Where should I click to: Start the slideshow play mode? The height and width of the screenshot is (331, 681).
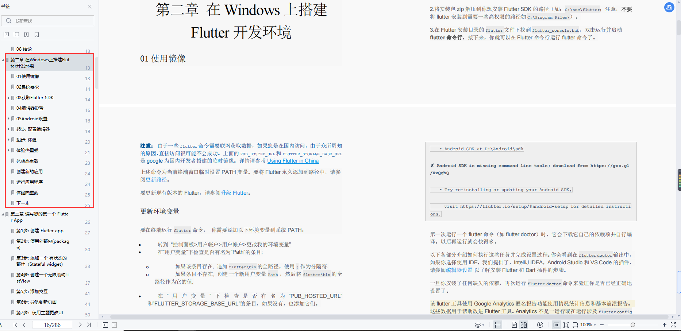[540, 325]
